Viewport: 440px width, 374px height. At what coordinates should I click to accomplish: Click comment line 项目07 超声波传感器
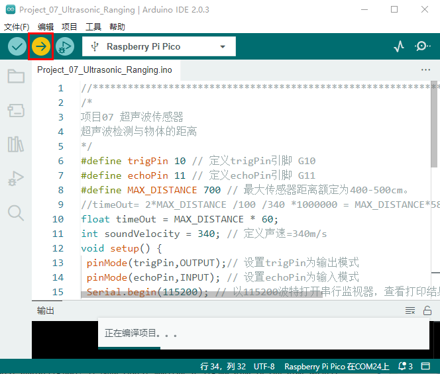point(132,117)
